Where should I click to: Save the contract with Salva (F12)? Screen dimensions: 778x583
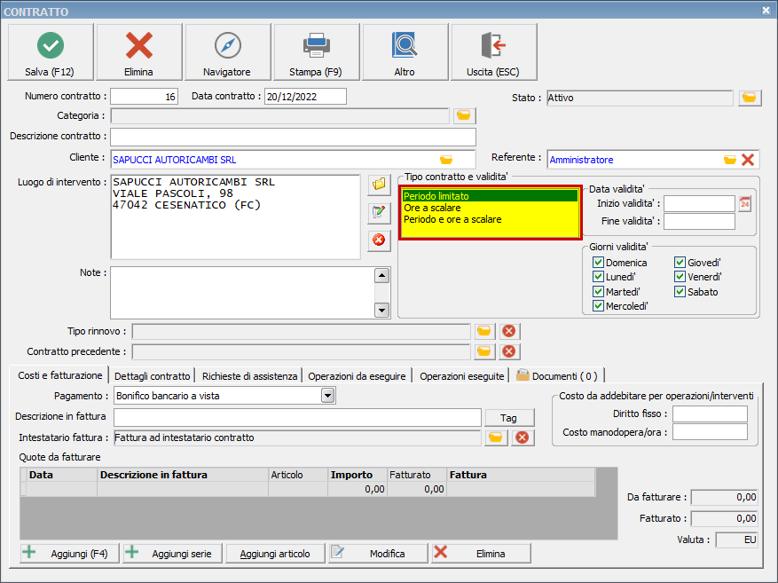pyautogui.click(x=51, y=52)
